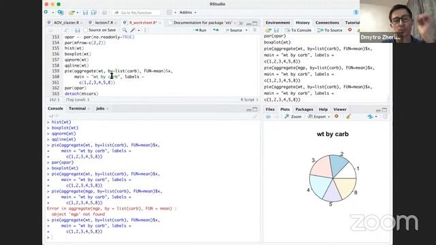Viewport: 436px width, 245px height.
Task: Click the Re-run previous code icon
Action: tap(216, 30)
